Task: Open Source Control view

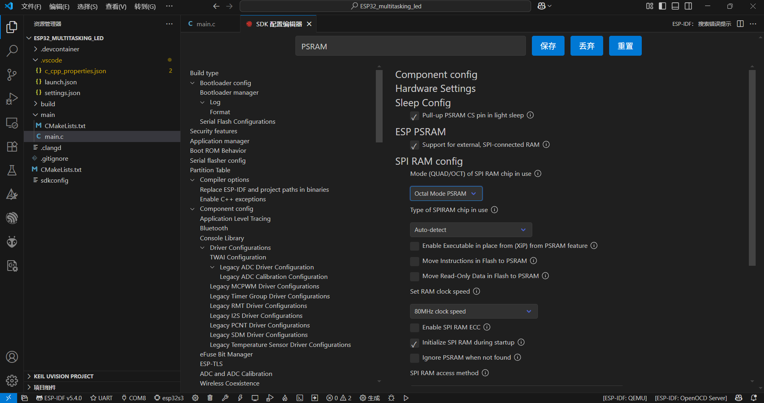Action: 12,75
